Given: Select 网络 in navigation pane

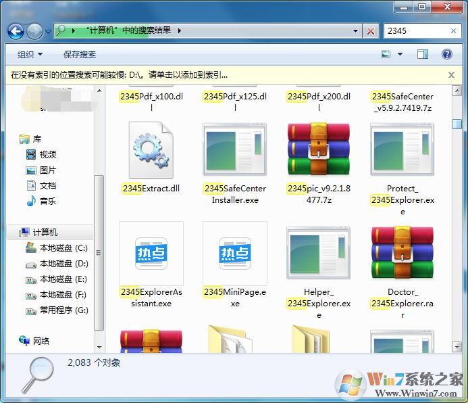Looking at the screenshot, I should tap(34, 341).
